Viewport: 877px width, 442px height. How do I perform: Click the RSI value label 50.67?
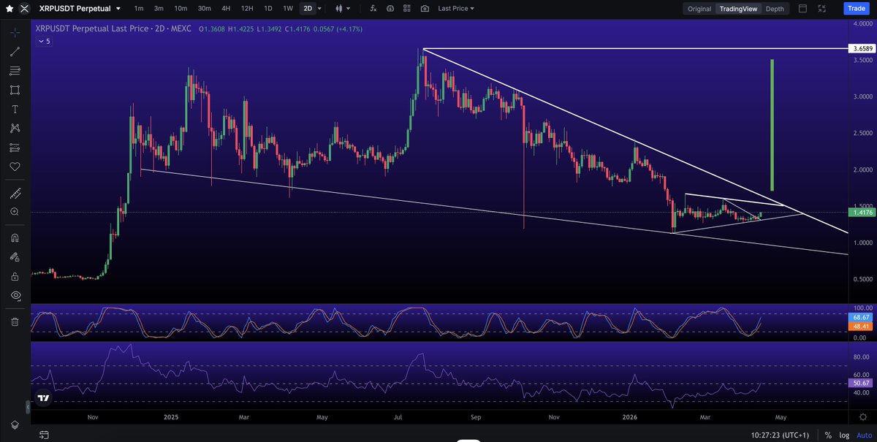[861, 383]
